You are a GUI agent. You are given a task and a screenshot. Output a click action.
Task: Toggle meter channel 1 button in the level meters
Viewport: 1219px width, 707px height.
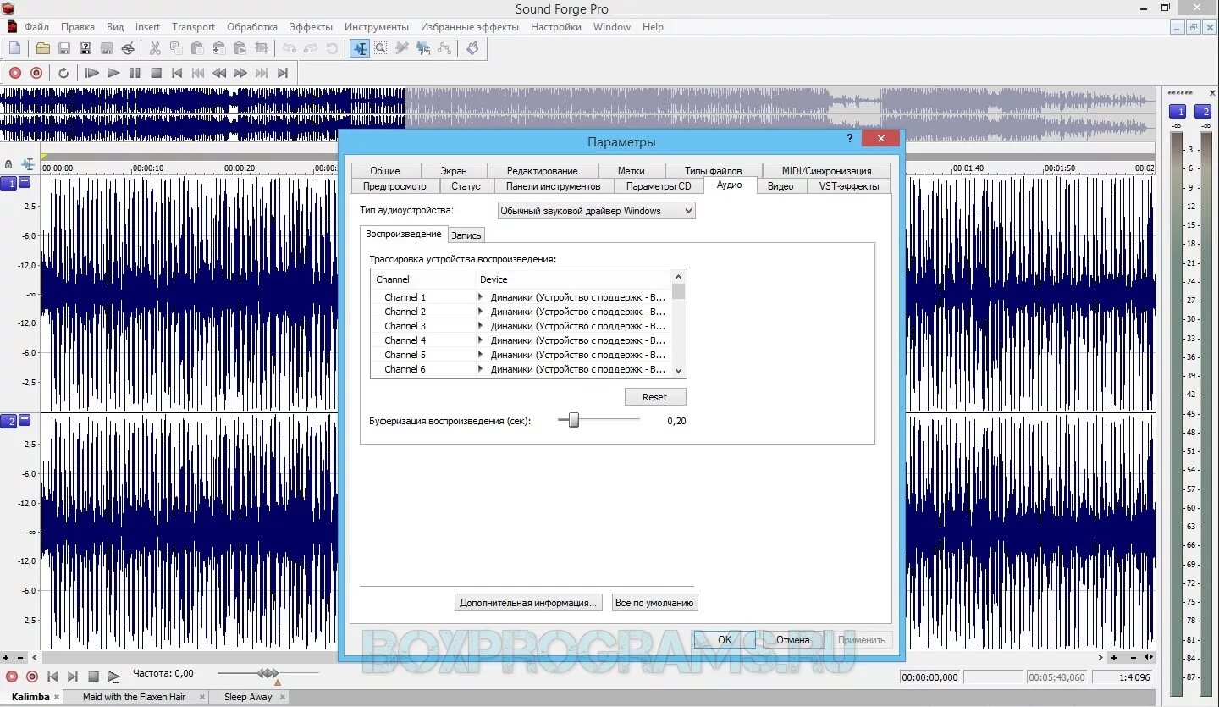(x=1178, y=112)
